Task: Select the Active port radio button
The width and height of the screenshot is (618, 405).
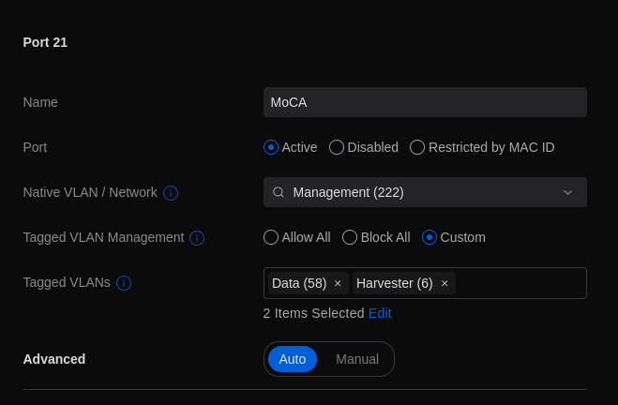Action: pos(271,147)
